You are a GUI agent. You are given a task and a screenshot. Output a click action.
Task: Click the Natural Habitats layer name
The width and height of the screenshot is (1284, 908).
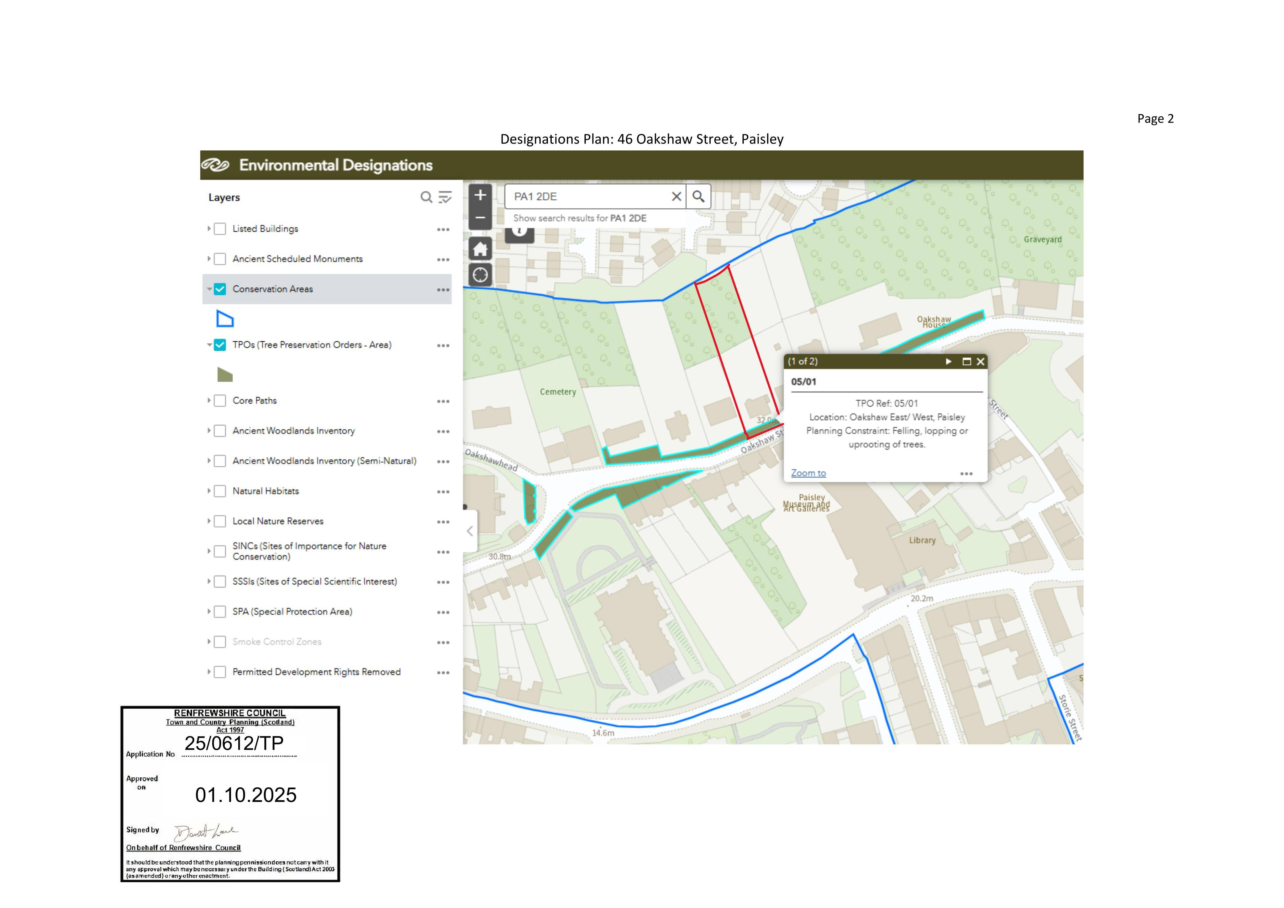click(x=266, y=491)
